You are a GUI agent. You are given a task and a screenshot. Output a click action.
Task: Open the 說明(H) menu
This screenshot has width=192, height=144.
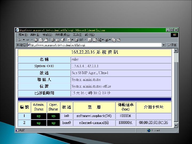(x=90, y=35)
